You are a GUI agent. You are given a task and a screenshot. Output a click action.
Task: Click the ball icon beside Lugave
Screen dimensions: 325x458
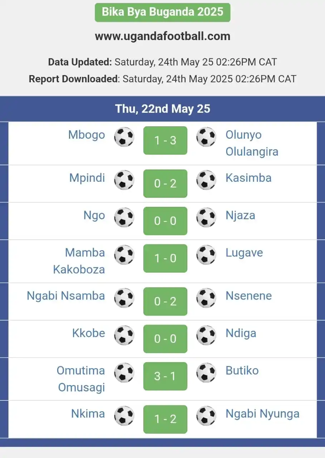pyautogui.click(x=206, y=254)
